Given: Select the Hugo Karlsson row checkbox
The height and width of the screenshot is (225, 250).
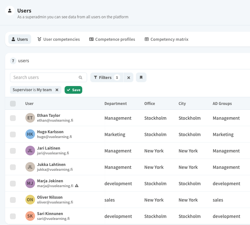Looking at the screenshot, I should point(13,134).
